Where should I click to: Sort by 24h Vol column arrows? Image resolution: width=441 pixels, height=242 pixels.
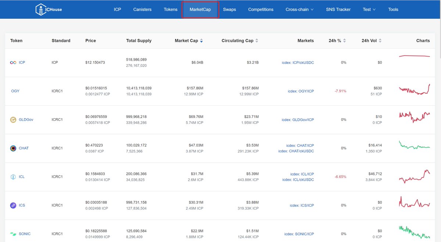(x=380, y=41)
